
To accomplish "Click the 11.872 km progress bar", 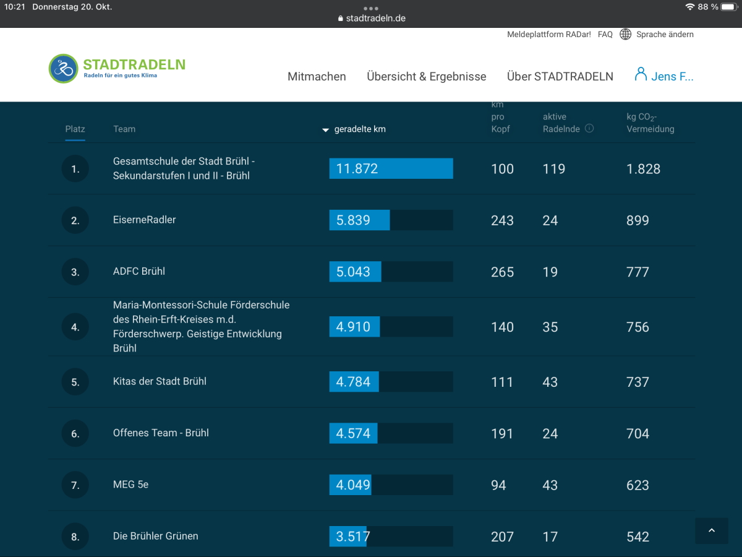I will pyautogui.click(x=391, y=168).
